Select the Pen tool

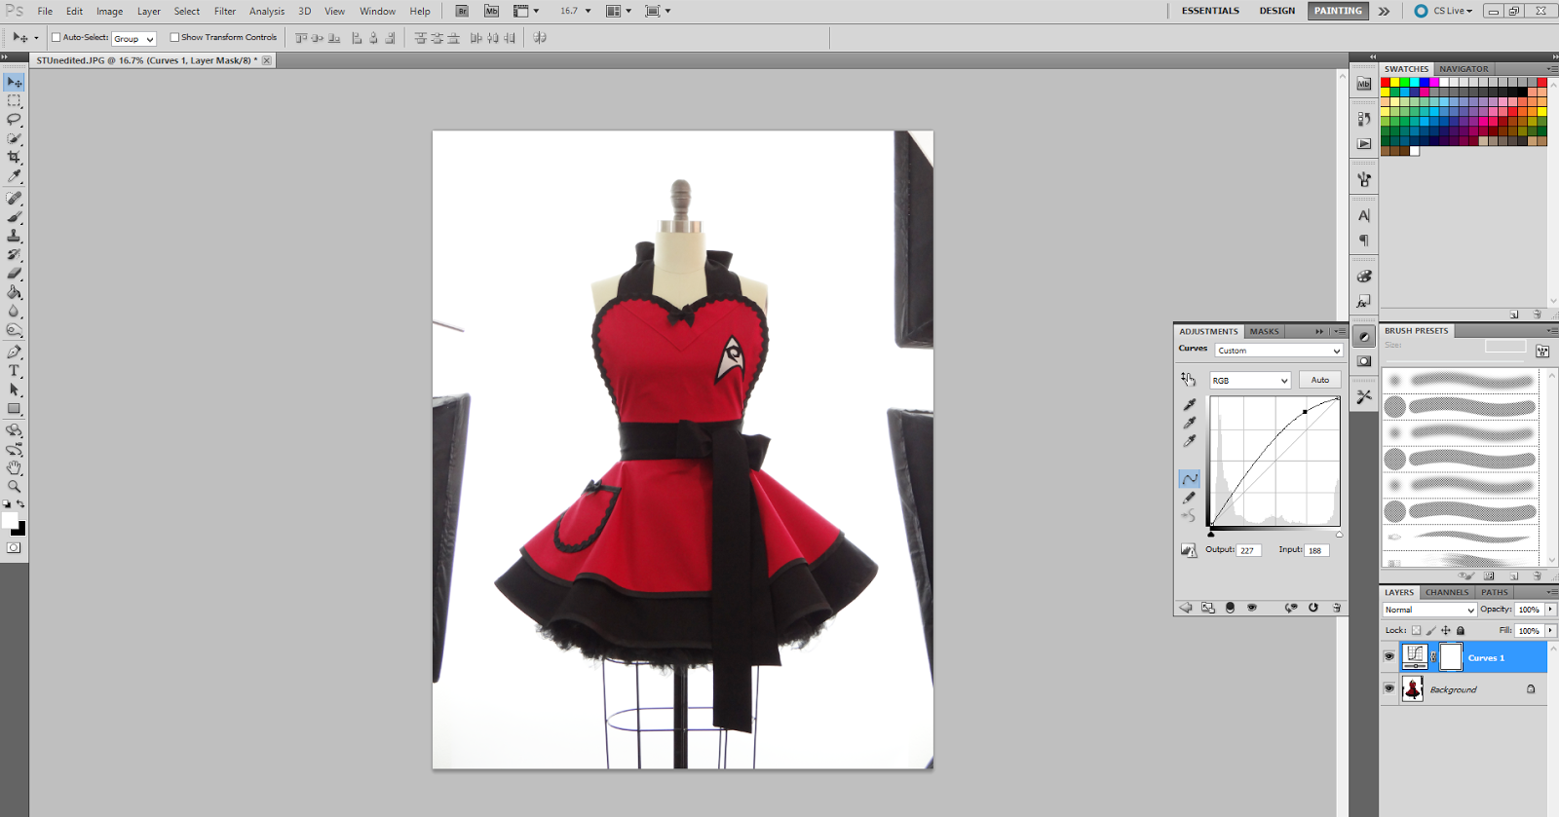[x=14, y=352]
